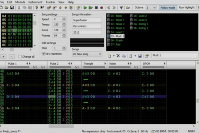This screenshot has width=199, height=133.
Task: Collapse Pulse 2 effect columns left arrow
Action: click(69, 64)
